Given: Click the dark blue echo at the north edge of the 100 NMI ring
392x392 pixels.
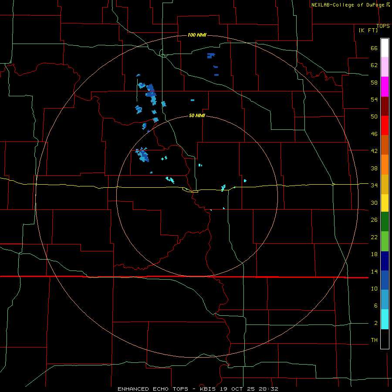Looking at the screenshot, I should (211, 55).
